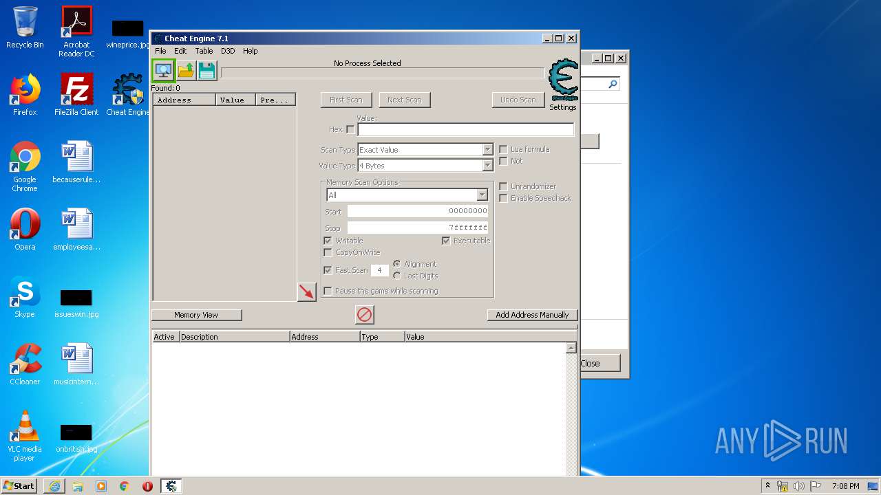Screen dimensions: 881x495
Task: Click the search magnifier in background window
Action: tap(613, 84)
